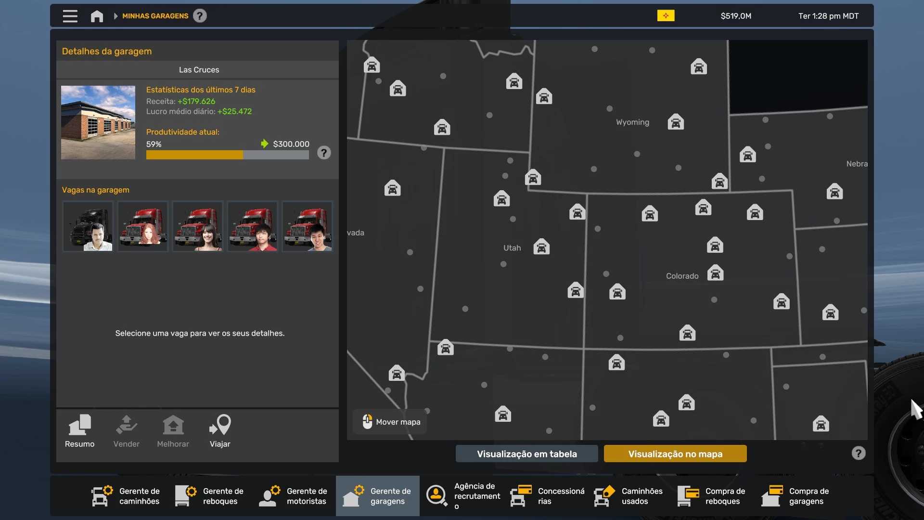Select garage marker next to Utah label
The image size is (924, 520).
[541, 247]
